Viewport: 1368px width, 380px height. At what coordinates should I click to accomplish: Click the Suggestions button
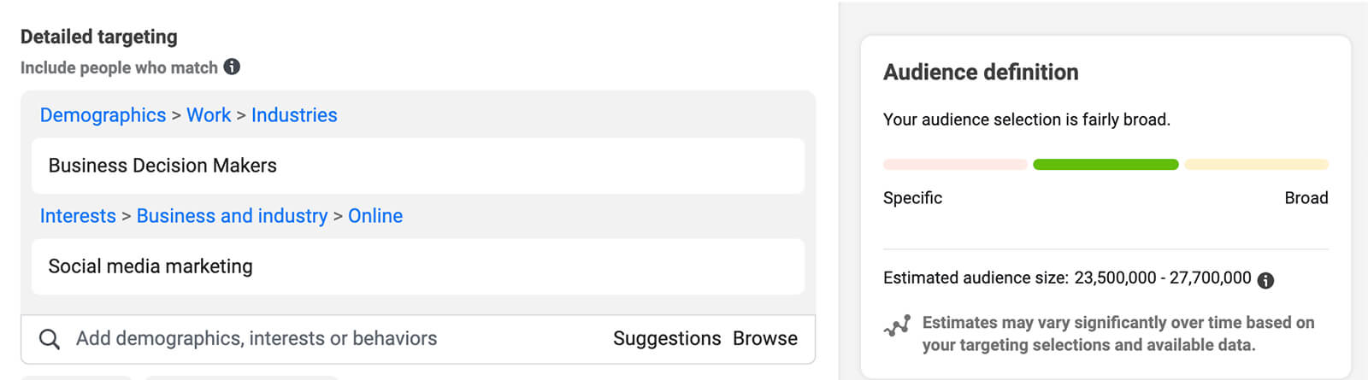click(x=667, y=339)
